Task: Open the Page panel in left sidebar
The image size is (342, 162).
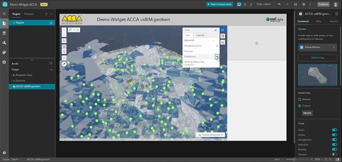Action: pyautogui.click(x=4, y=23)
